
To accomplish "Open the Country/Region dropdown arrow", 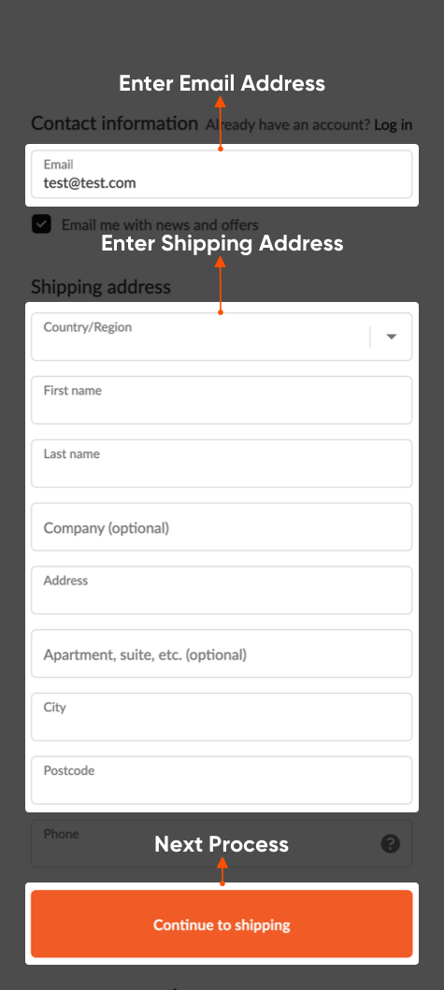I will click(x=392, y=337).
